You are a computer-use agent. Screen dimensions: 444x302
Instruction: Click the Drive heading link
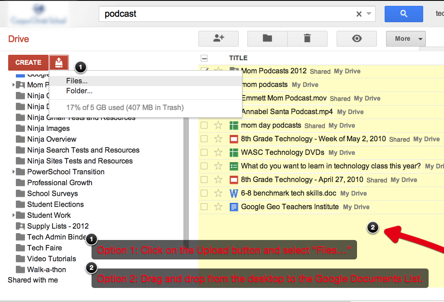[x=19, y=39]
